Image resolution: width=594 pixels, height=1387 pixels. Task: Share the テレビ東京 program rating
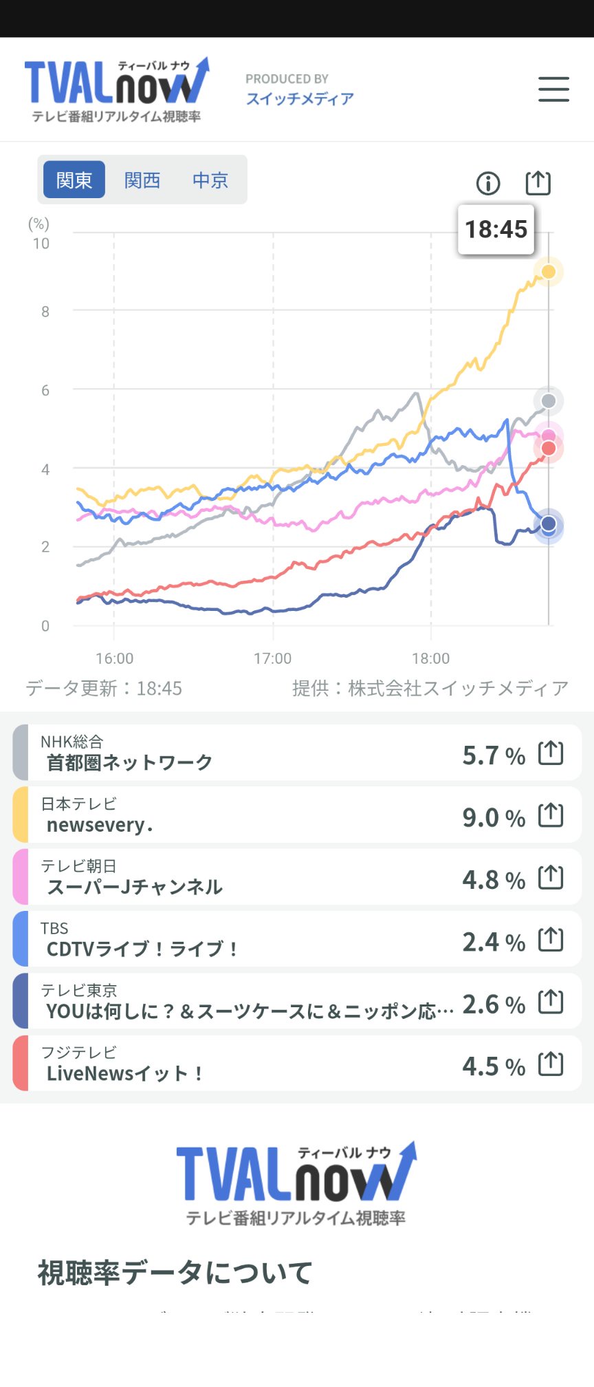pos(551,1002)
